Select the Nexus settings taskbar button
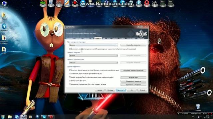Viewport: 213px width, 119px height. coord(24,117)
